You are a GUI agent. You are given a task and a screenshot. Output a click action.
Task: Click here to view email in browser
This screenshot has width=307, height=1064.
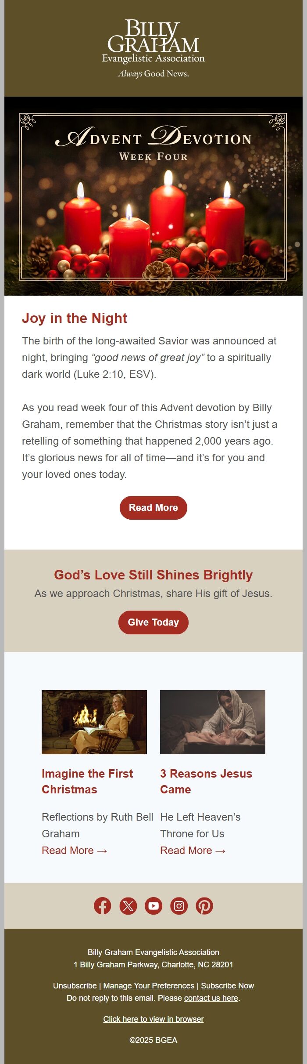153,1019
